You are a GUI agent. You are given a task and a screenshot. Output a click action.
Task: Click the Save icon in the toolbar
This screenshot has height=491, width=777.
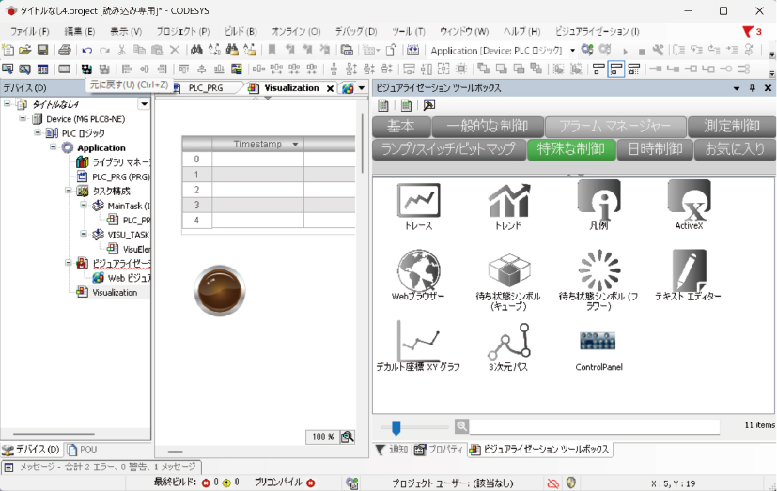coord(42,50)
